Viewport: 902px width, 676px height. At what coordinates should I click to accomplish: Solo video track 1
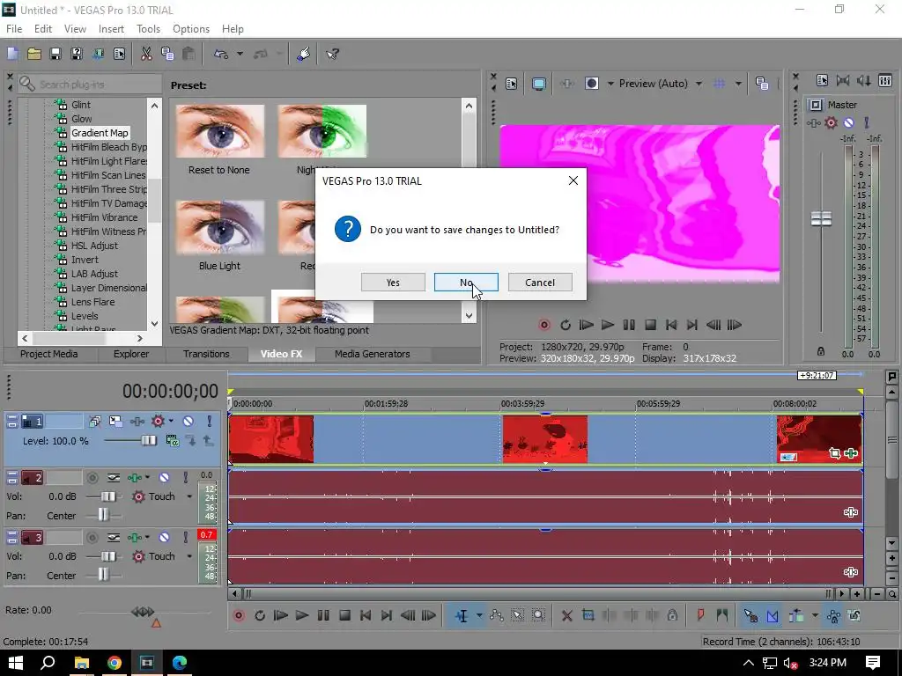209,422
